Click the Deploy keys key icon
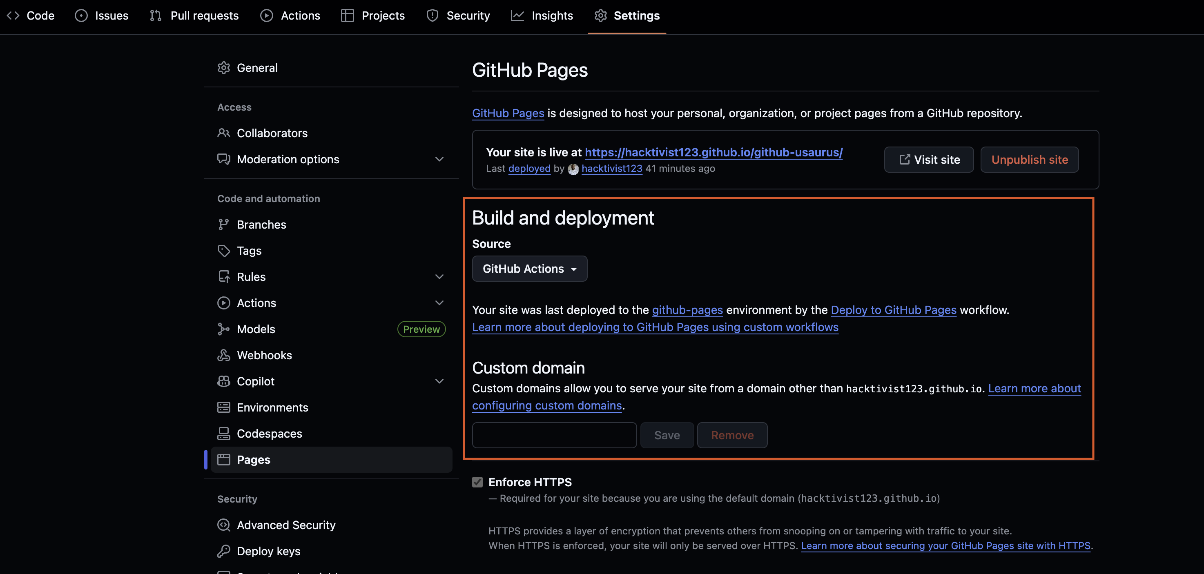 (224, 552)
